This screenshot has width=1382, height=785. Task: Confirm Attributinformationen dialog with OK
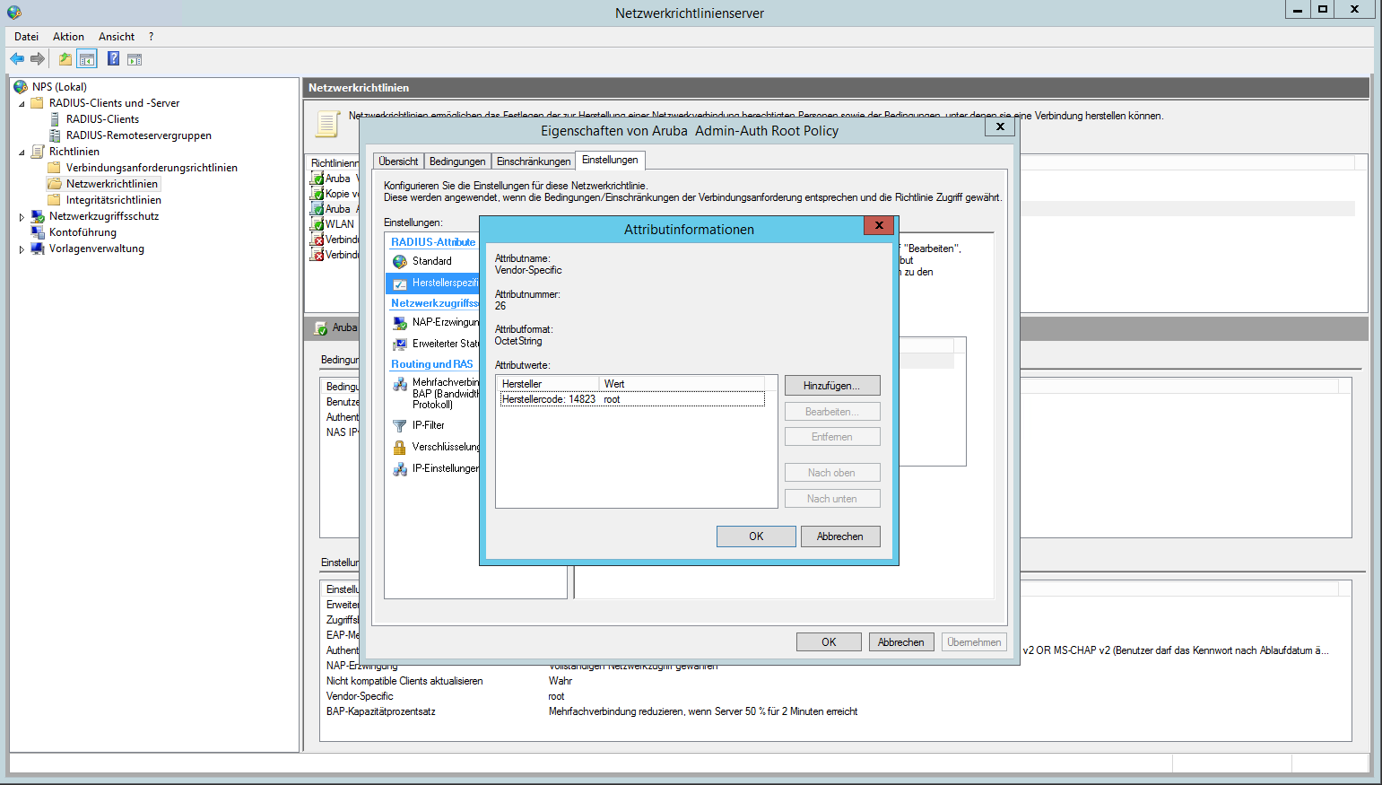[755, 536]
